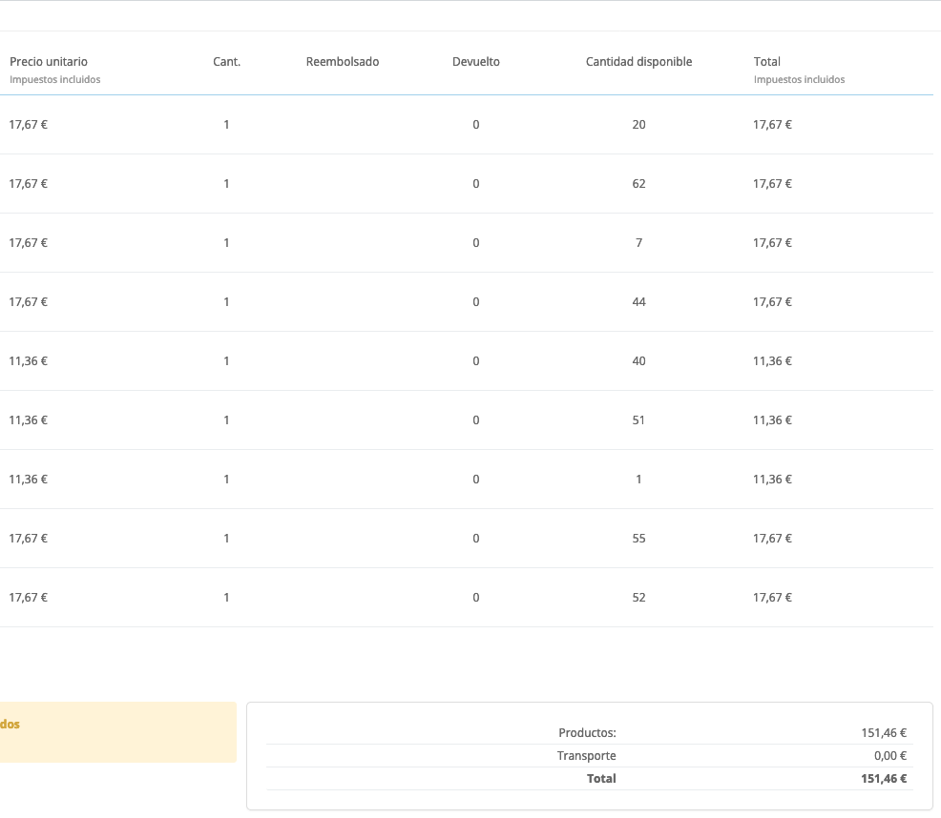Click the 'Cantidad disponible' column header
The width and height of the screenshot is (941, 818).
[x=638, y=62]
